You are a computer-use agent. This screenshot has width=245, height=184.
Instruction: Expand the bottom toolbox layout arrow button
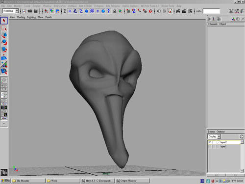(x=4, y=123)
